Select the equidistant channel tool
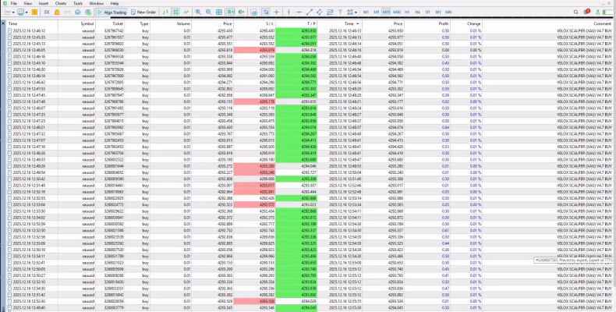 (x=320, y=12)
